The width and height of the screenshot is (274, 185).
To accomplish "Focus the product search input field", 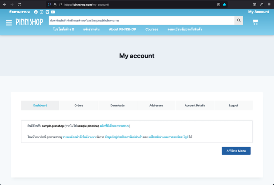I will tap(141, 21).
